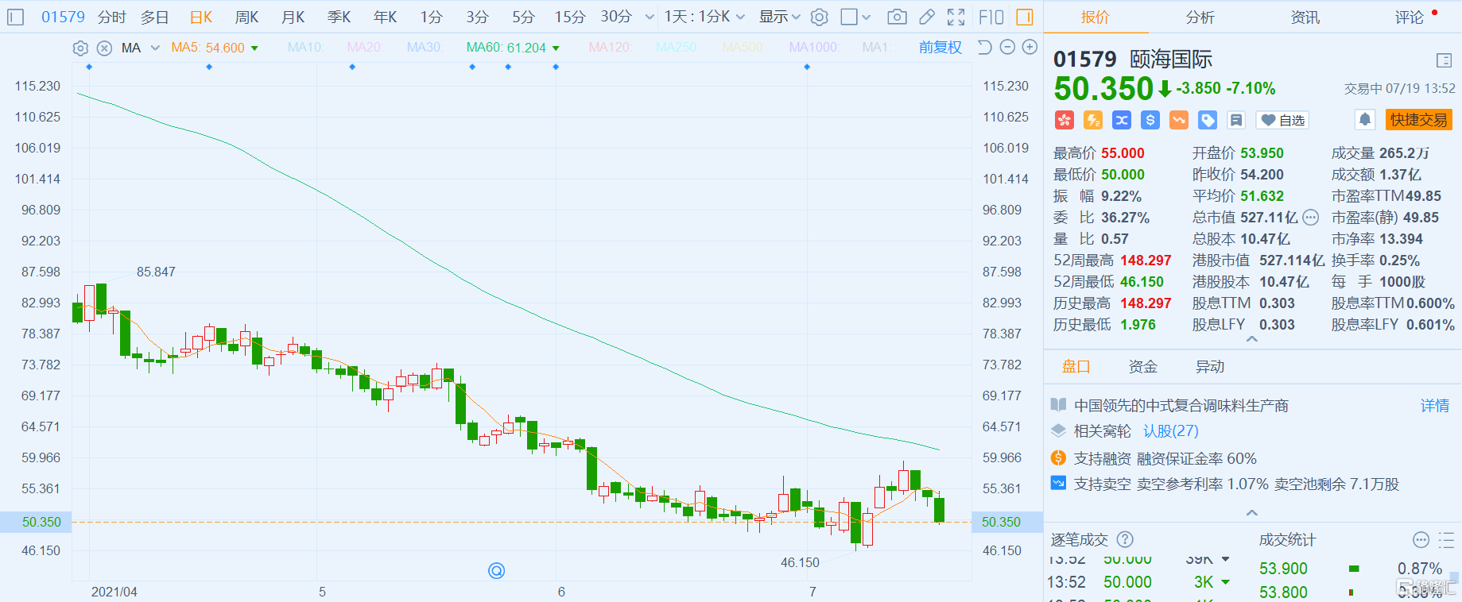The height and width of the screenshot is (602, 1462).
Task: Toggle the right side panel icon
Action: (x=1025, y=17)
